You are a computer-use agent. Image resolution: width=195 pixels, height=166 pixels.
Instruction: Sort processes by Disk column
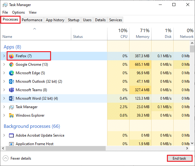[162, 34]
